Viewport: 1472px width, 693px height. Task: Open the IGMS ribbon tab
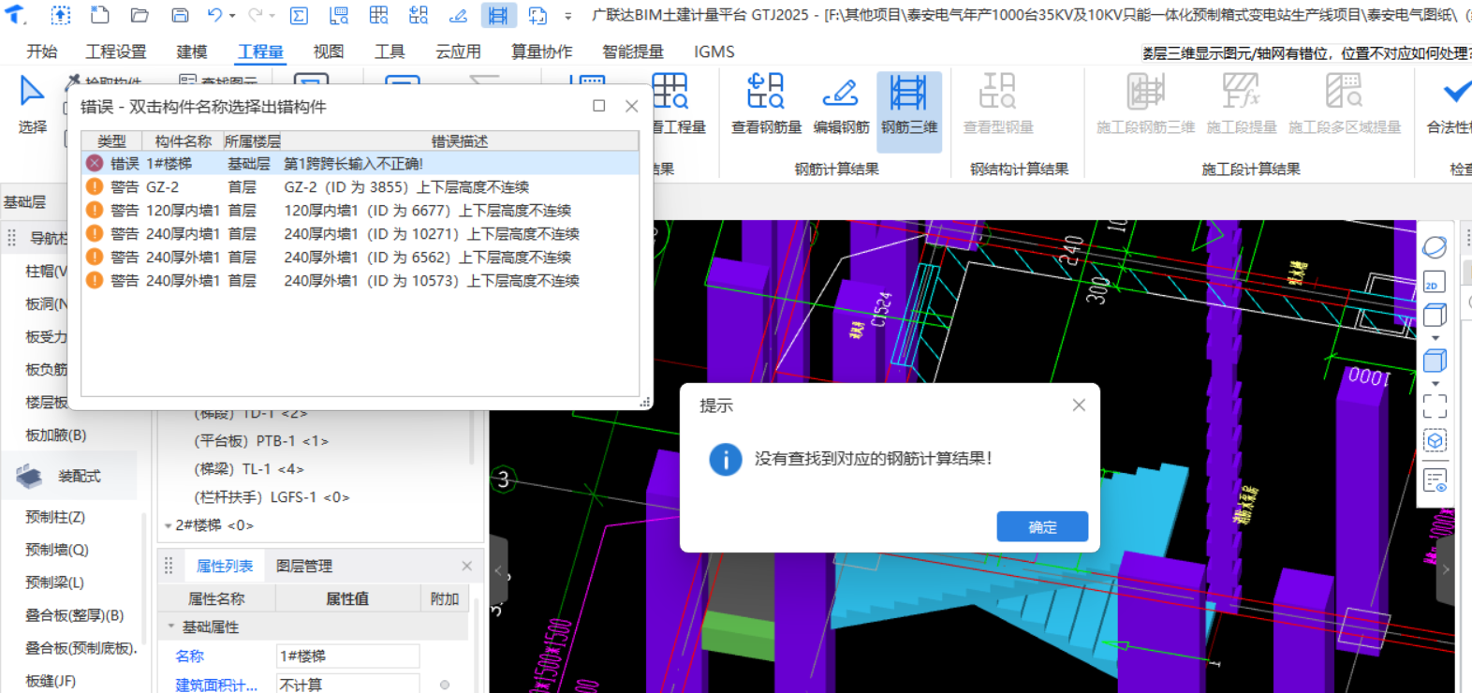714,52
